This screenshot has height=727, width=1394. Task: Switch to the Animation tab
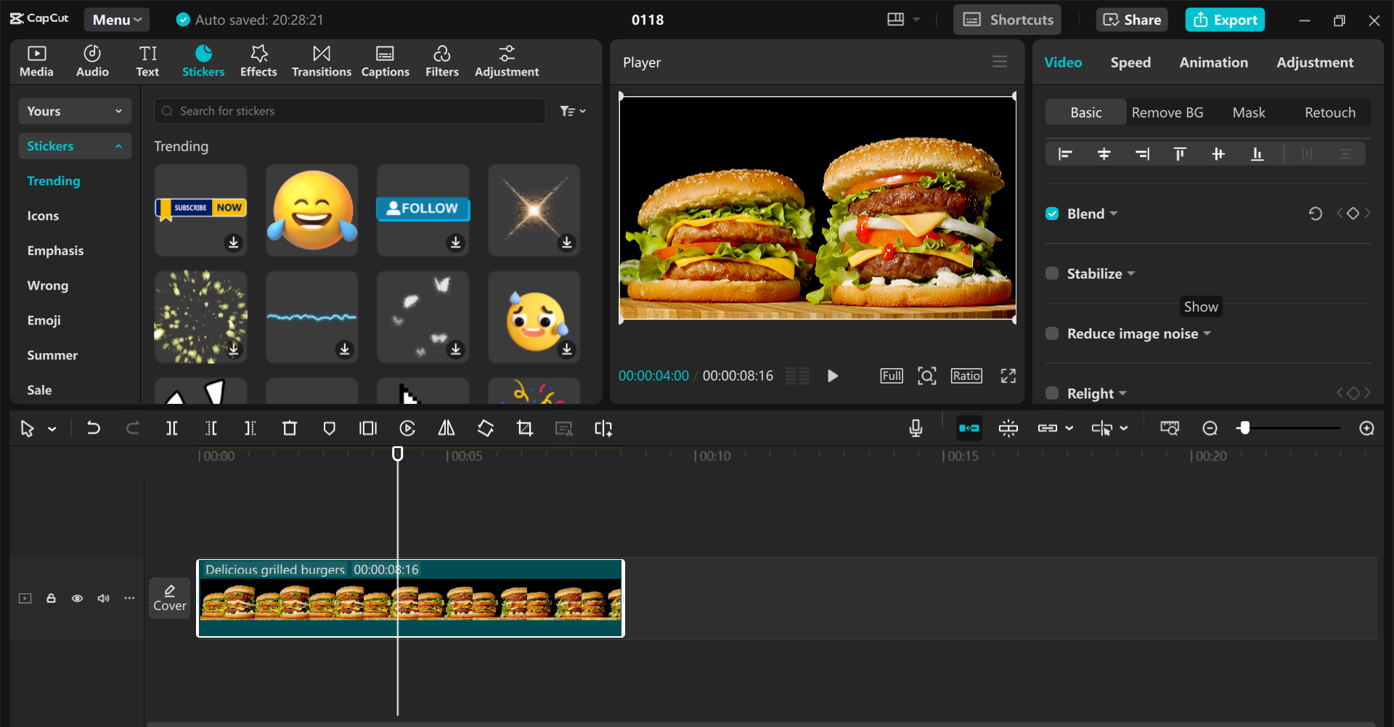(x=1214, y=62)
